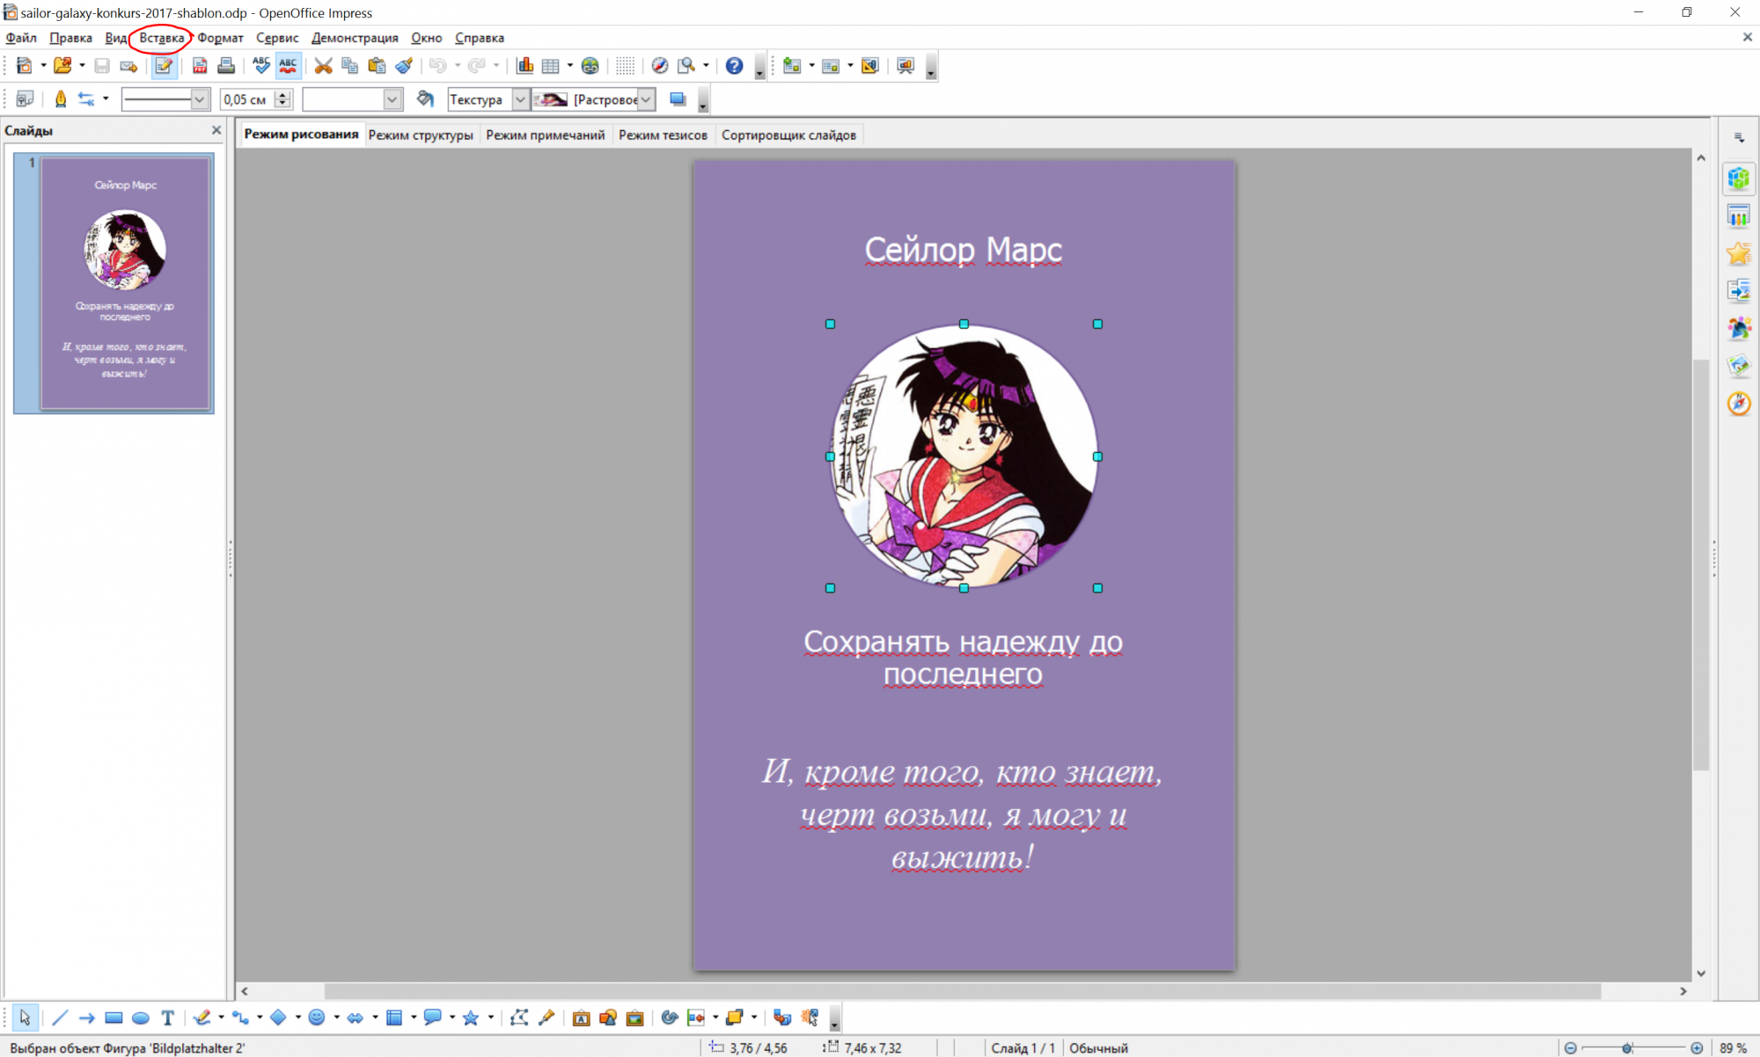
Task: Switch to Сортировщик слайдов tab
Action: (788, 135)
